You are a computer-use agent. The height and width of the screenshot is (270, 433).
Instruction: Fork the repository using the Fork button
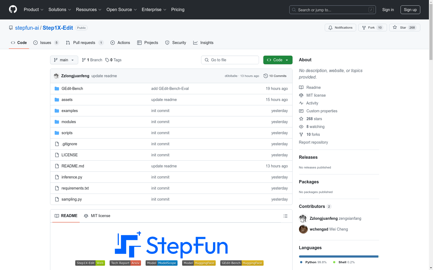tap(372, 28)
